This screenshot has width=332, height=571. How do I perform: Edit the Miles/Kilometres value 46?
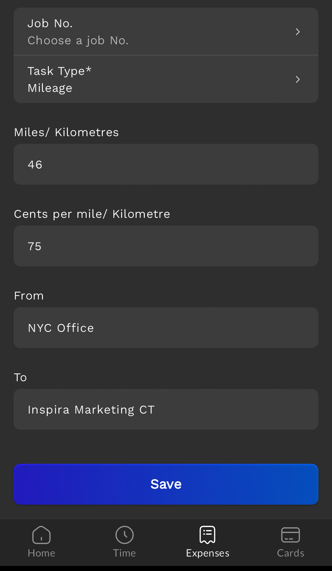coord(166,164)
